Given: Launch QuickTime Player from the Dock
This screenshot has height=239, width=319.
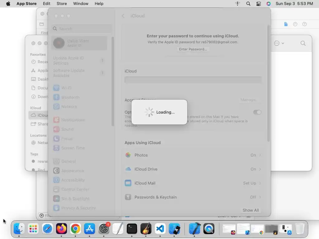Looking at the screenshot, I should (209, 229).
